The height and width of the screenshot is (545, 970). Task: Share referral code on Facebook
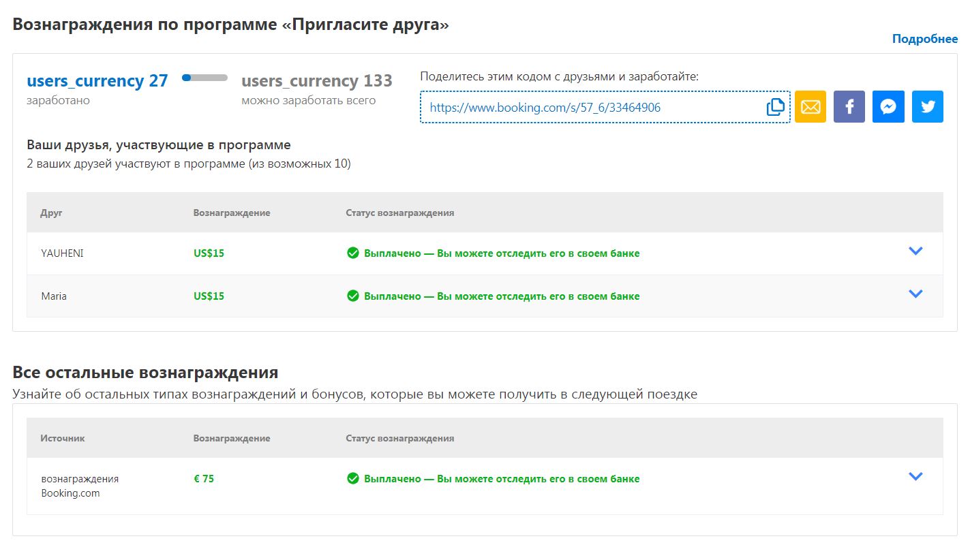tap(849, 107)
